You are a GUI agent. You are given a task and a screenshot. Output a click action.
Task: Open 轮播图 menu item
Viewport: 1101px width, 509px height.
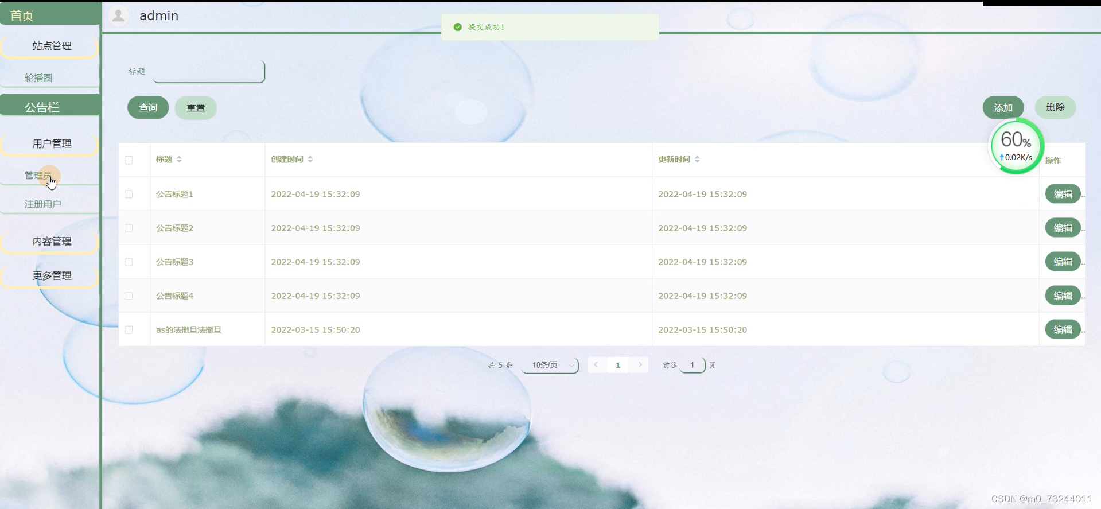click(x=49, y=77)
